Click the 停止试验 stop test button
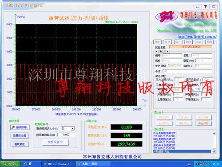The width and height of the screenshot is (222, 167). 203,123
